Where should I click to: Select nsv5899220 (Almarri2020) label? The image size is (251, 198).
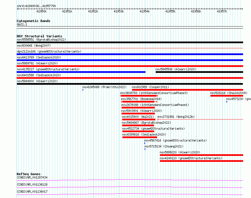(x=180, y=152)
